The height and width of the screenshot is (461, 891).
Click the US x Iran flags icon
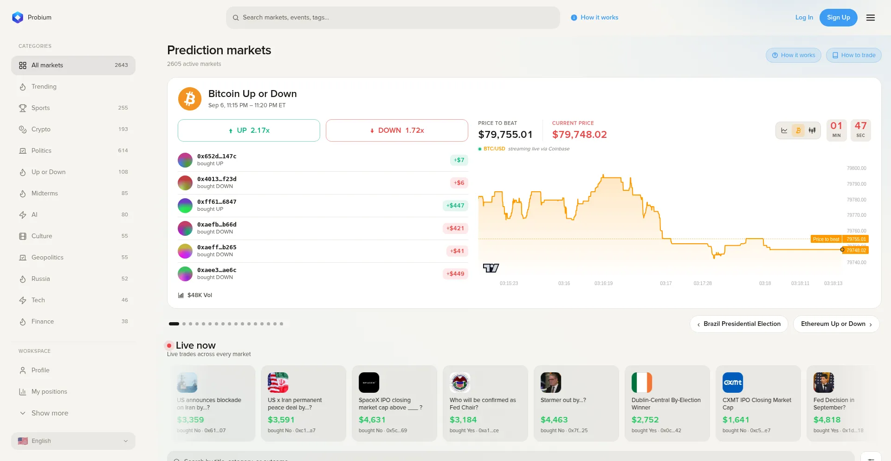coord(278,383)
